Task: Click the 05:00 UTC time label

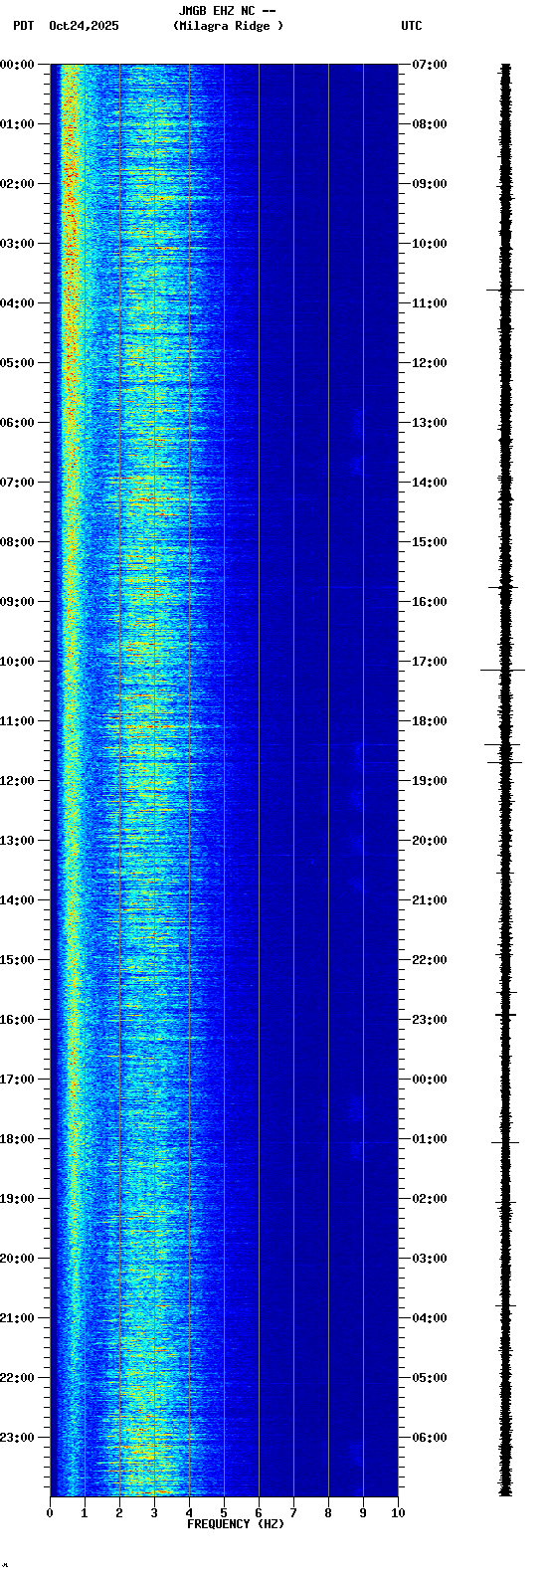Action: (x=430, y=1378)
